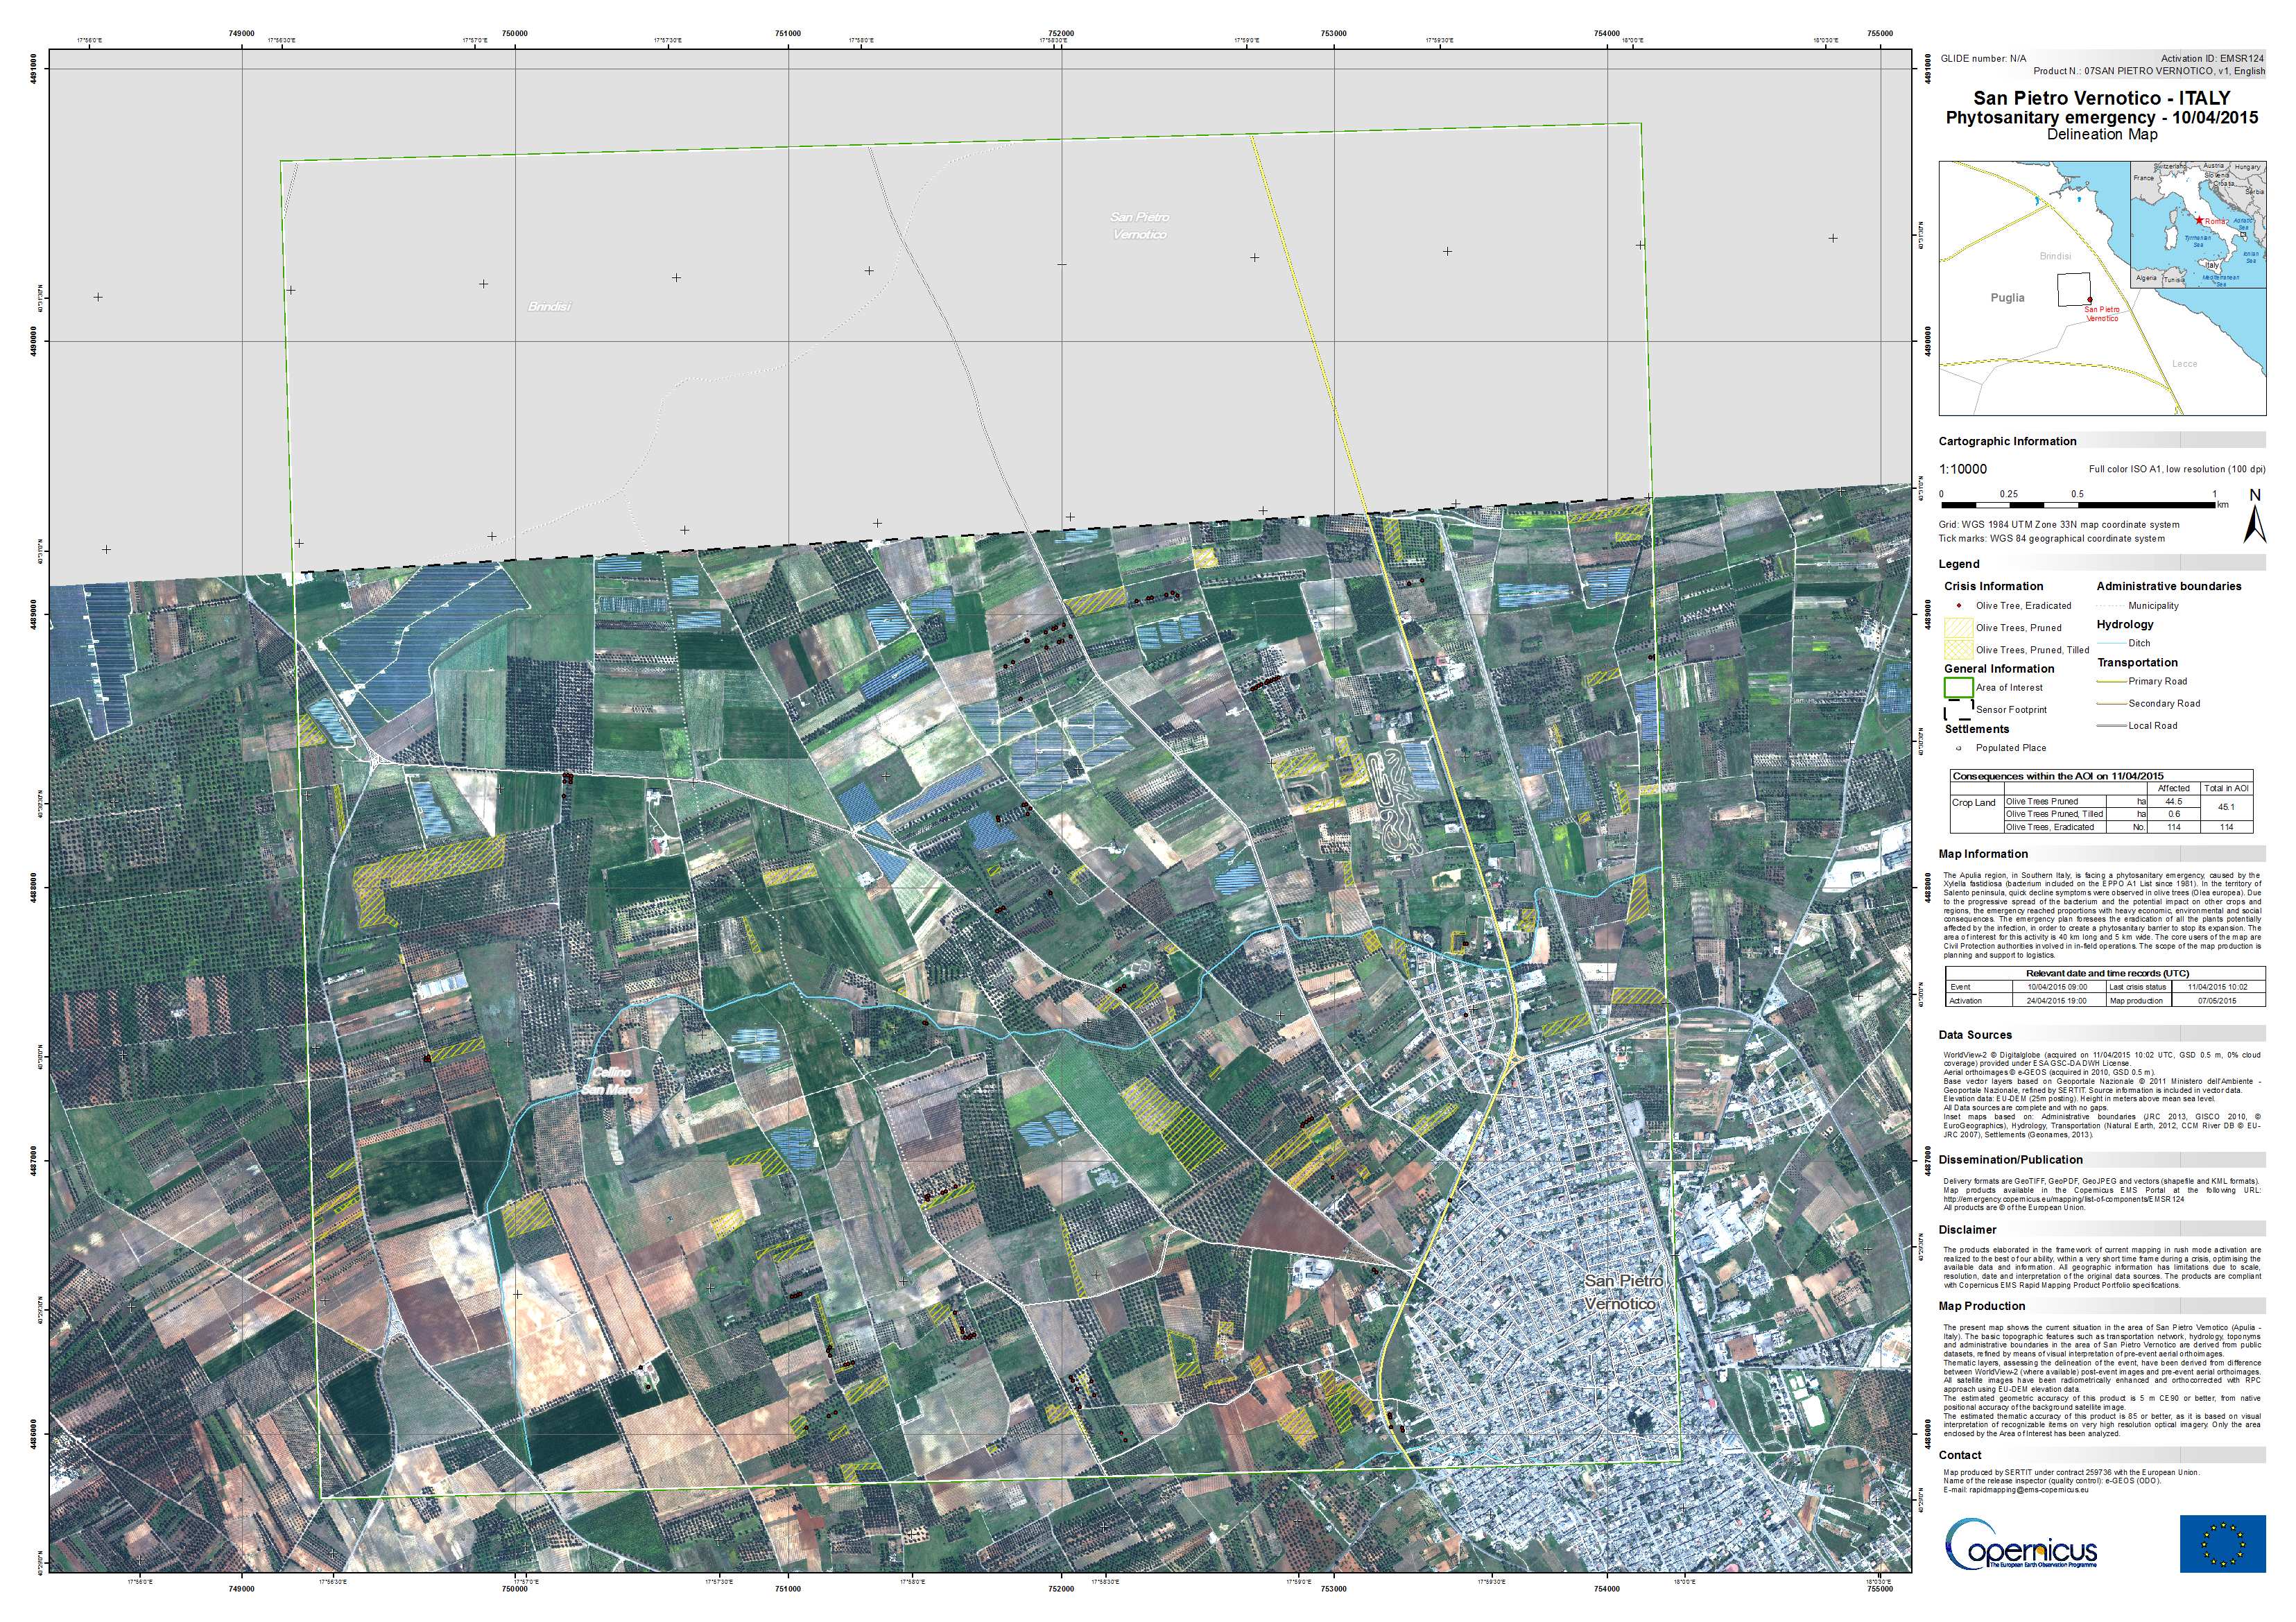
Task: Click the Map Production section header
Action: (1981, 1306)
